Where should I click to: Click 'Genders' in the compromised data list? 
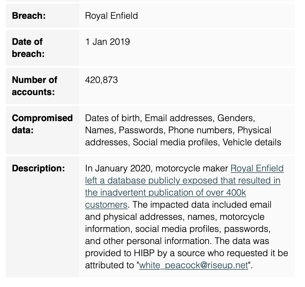click(235, 118)
